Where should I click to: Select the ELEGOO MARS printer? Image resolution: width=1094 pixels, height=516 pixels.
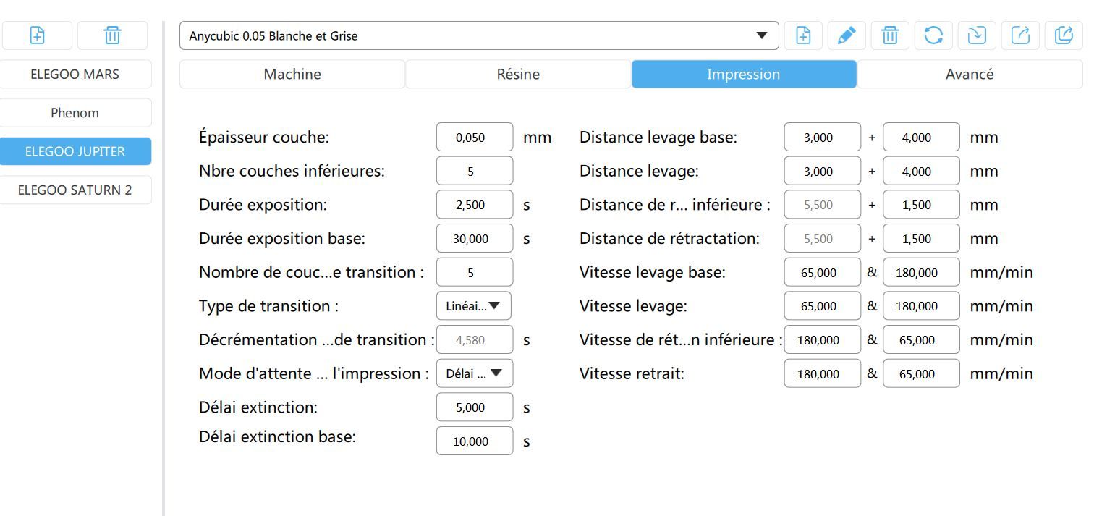(x=75, y=74)
